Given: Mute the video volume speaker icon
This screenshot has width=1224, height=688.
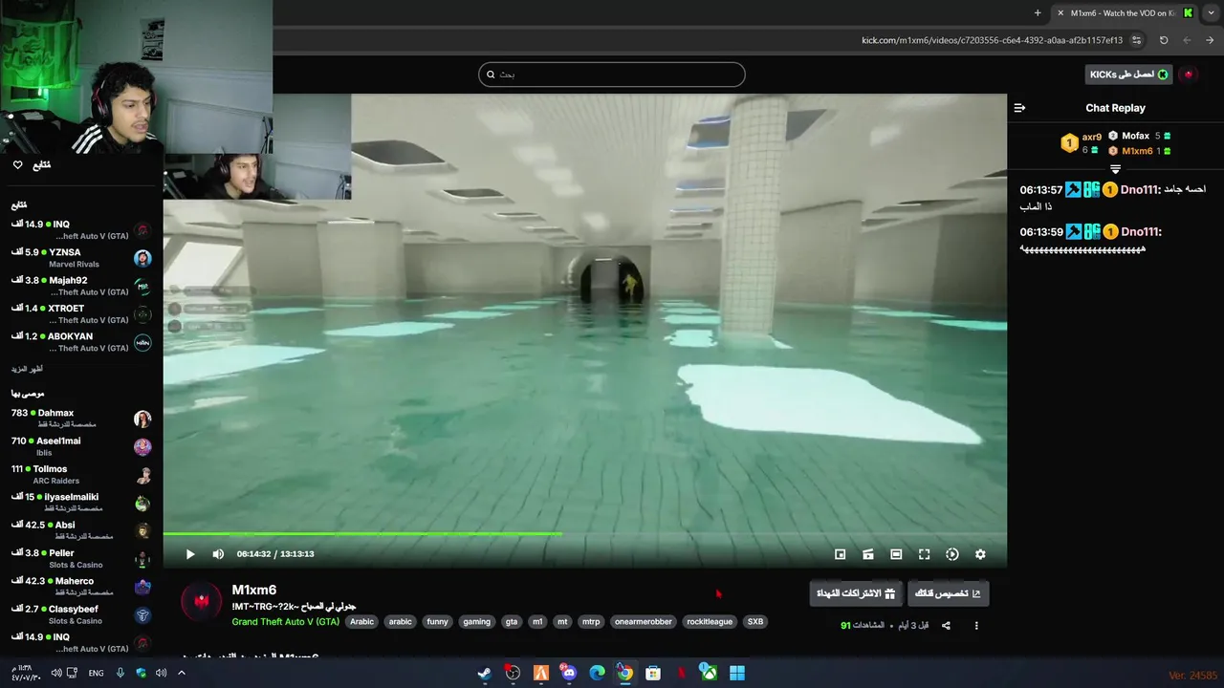Looking at the screenshot, I should pyautogui.click(x=218, y=554).
